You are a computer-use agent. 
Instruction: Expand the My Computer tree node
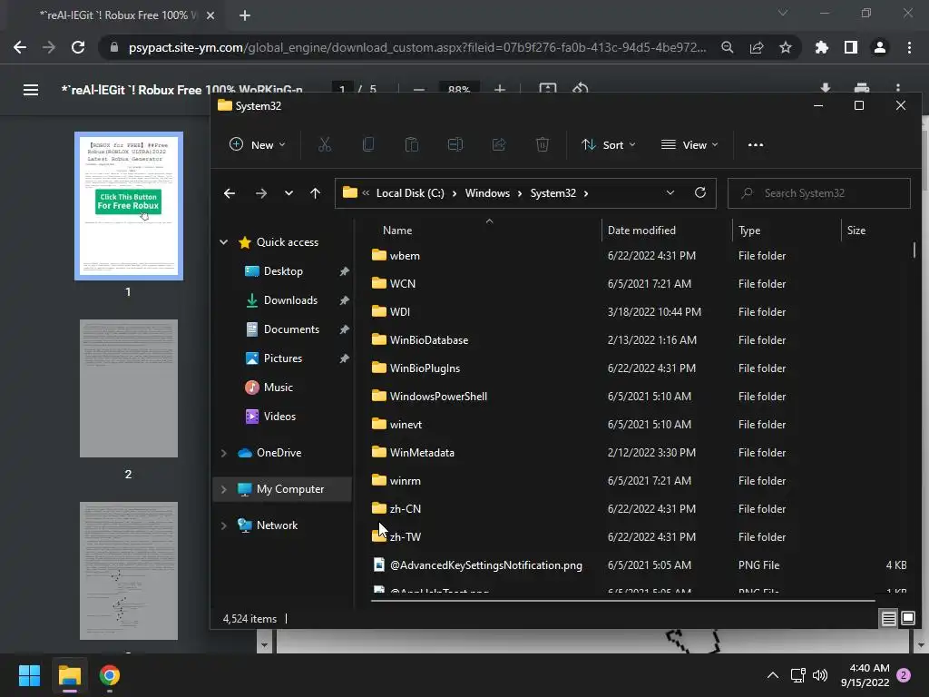[224, 489]
